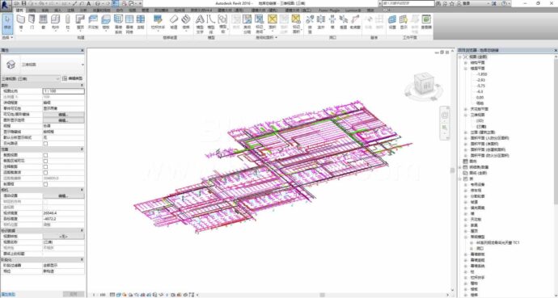This screenshot has width=558, height=298.
Task: Click the 视图比例 1:100 scale field
Action: point(63,91)
